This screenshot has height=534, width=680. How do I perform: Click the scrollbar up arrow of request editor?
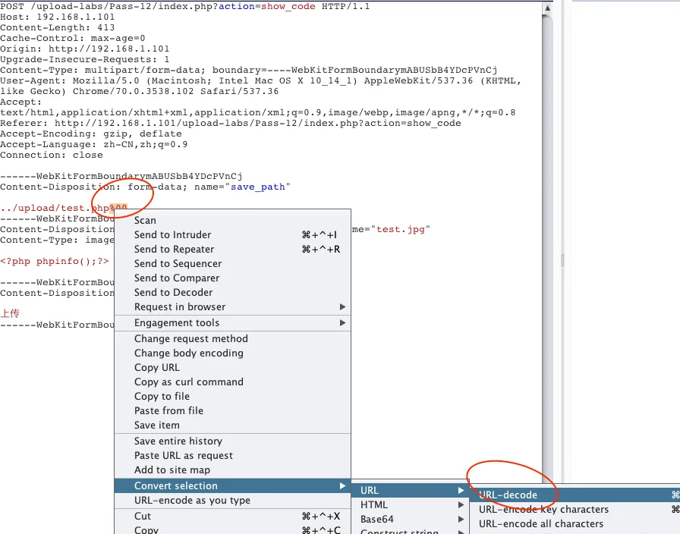(x=548, y=8)
